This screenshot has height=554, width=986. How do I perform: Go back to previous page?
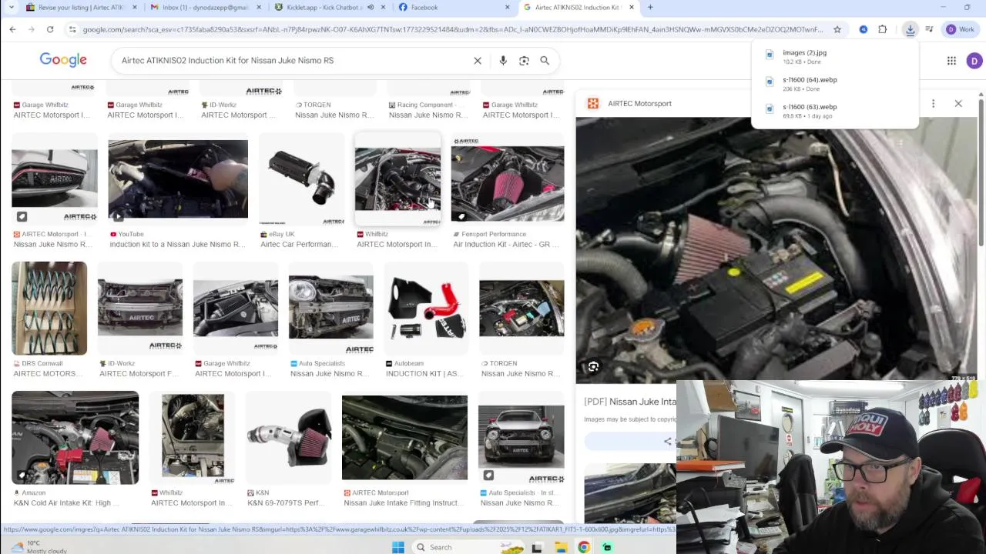(x=12, y=29)
